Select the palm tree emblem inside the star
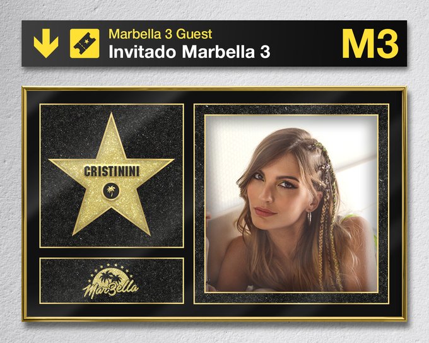Image resolution: width=429 pixels, height=343 pixels. [111, 190]
